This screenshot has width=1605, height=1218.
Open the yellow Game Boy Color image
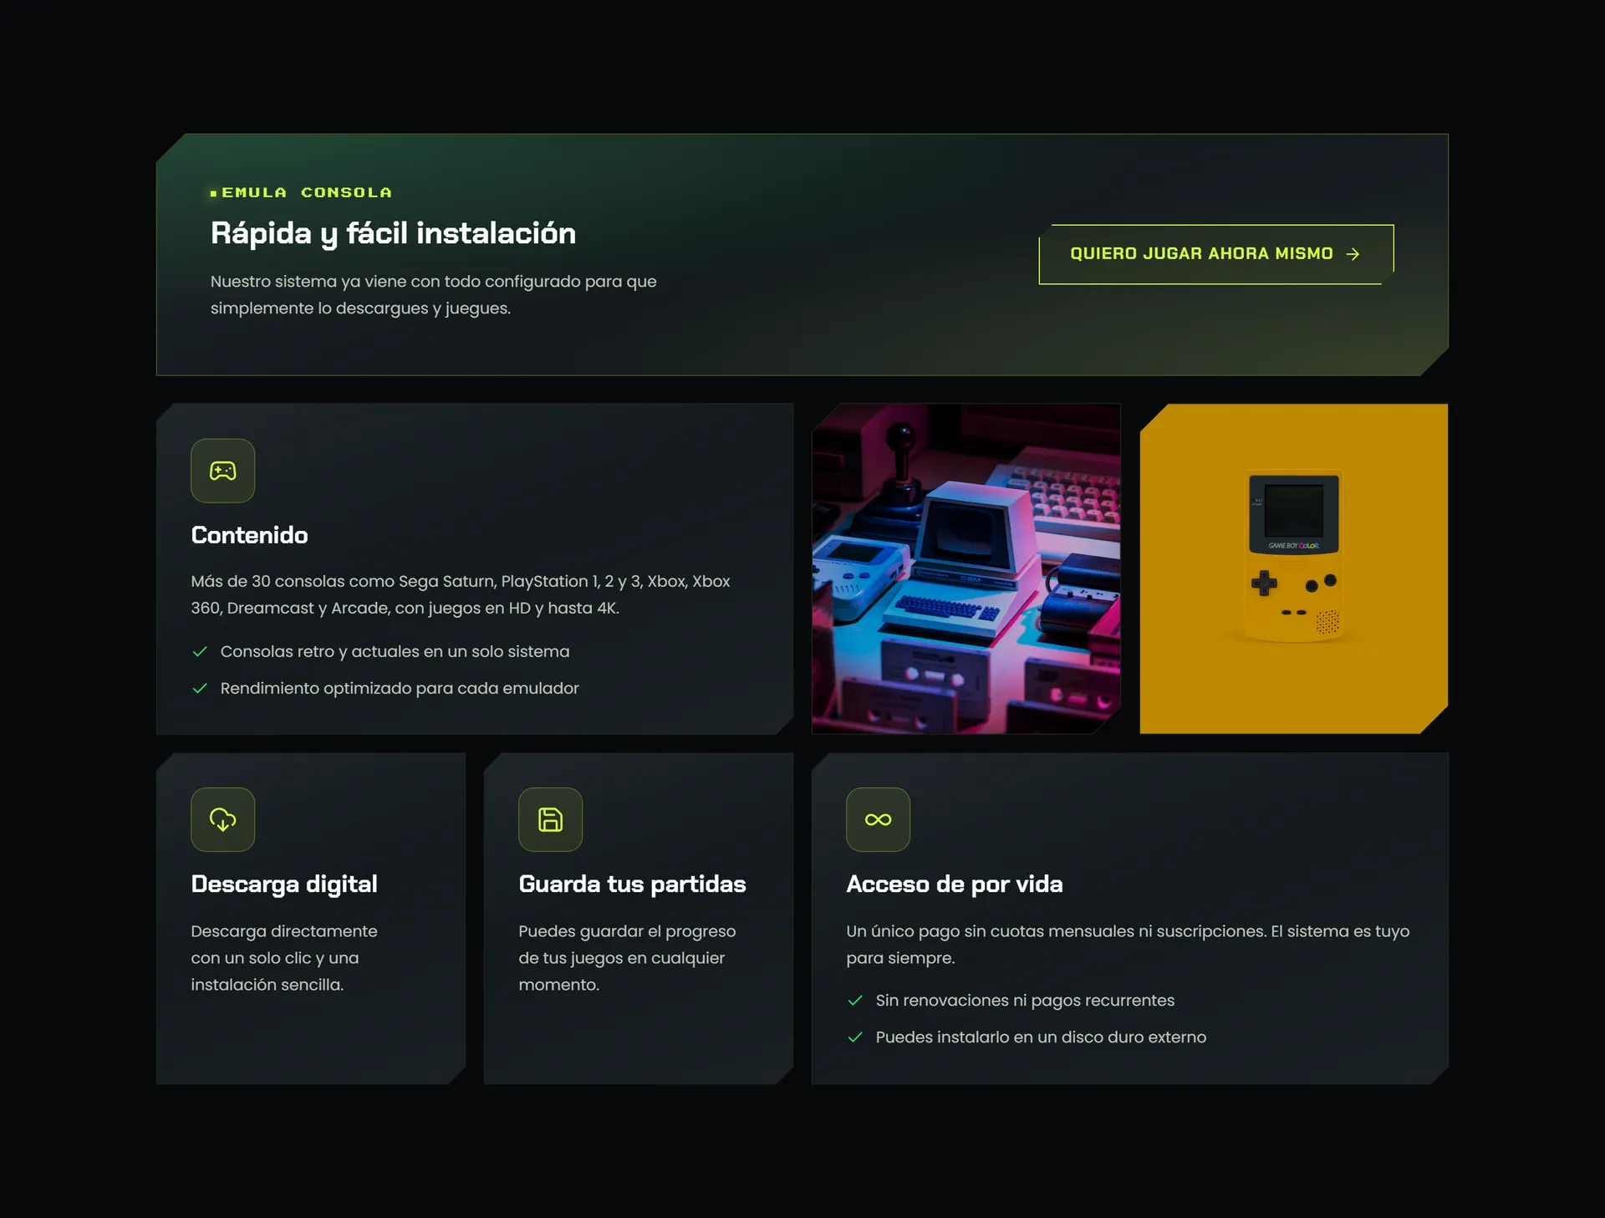[1294, 568]
